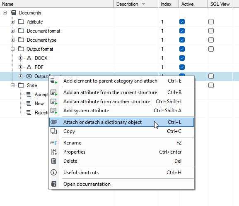Click the Copy icon in context menu
The height and width of the screenshot is (206, 239).
54,131
